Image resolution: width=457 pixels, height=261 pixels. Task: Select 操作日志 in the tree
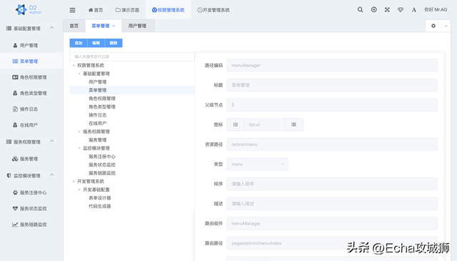(x=97, y=115)
